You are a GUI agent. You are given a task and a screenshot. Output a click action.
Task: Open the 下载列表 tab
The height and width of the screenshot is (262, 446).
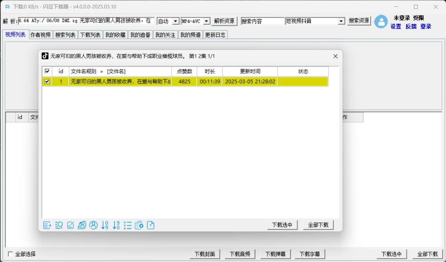(90, 35)
